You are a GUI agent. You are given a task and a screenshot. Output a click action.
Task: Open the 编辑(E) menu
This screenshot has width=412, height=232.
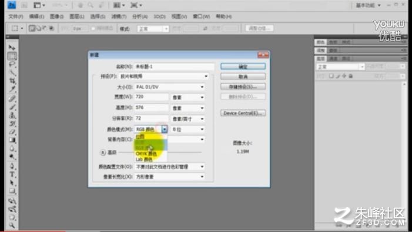pyautogui.click(x=36, y=16)
